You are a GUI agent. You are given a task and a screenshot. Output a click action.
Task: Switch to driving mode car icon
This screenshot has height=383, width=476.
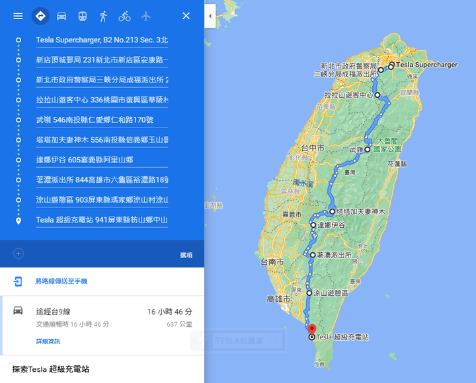(x=61, y=16)
